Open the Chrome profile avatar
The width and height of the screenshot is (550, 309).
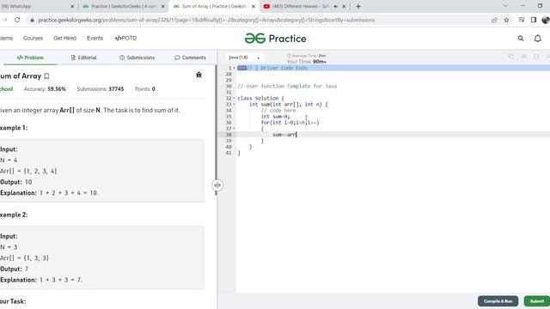pos(546,20)
